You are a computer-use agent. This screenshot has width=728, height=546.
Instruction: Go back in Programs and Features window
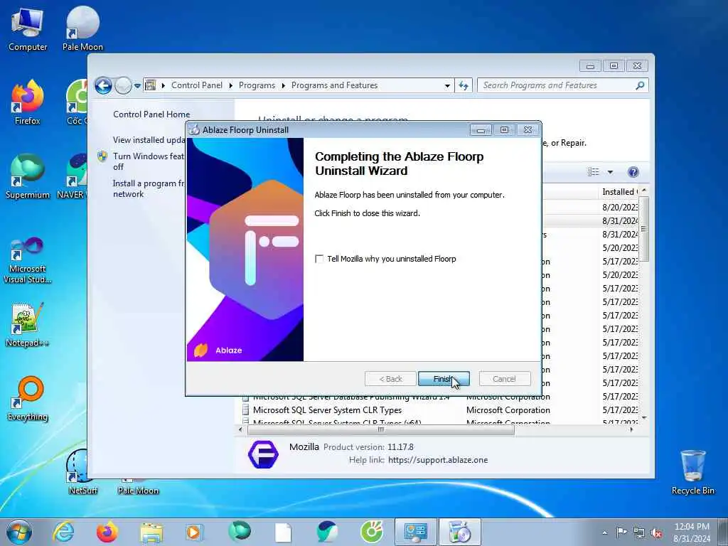(x=103, y=85)
